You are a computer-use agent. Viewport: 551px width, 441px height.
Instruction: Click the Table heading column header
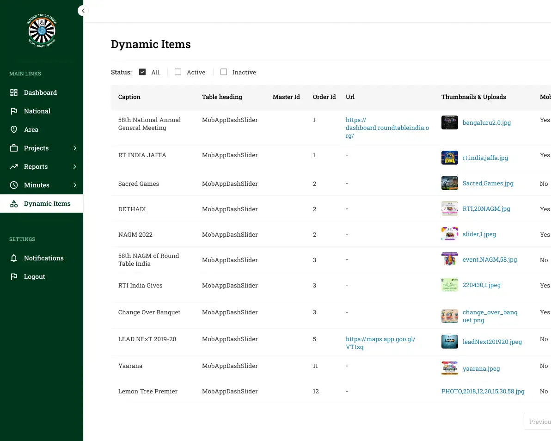coord(222,97)
